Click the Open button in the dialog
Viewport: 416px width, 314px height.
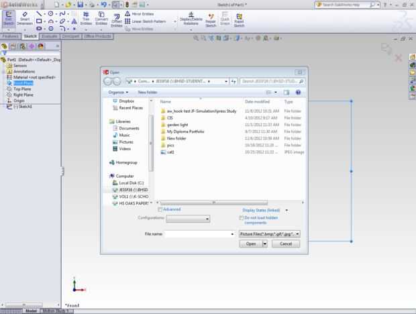pos(251,244)
